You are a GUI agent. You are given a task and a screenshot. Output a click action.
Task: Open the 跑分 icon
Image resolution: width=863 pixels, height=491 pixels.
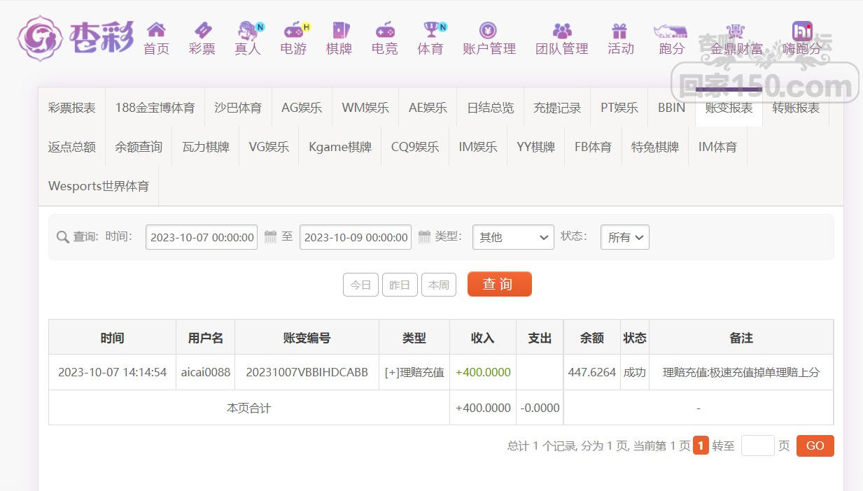pyautogui.click(x=671, y=30)
